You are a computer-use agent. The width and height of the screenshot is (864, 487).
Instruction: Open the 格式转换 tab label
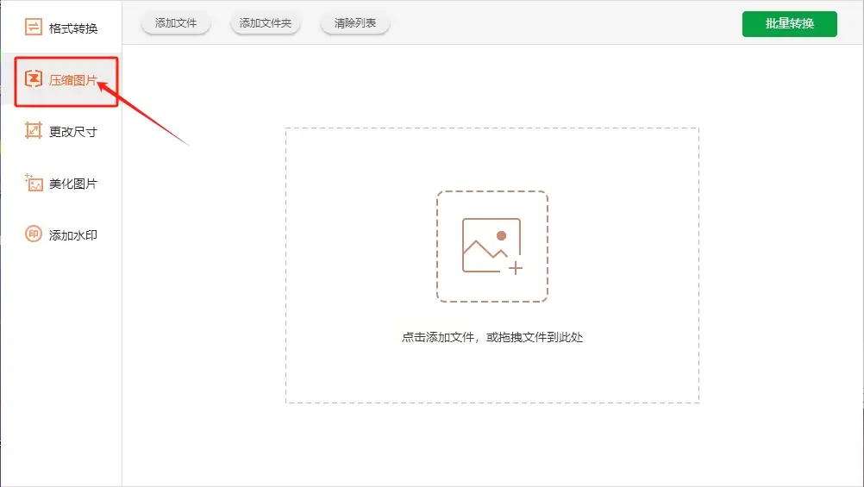coord(73,28)
